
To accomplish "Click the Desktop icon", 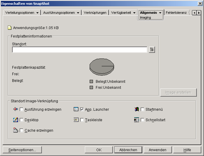I will point(16,120).
